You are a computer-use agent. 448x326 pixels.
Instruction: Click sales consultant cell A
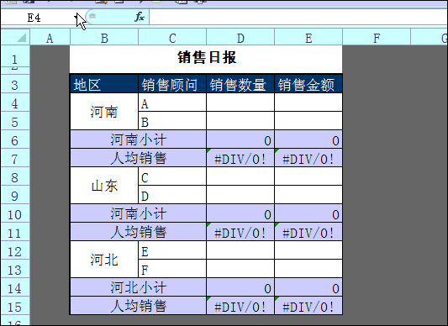point(172,103)
